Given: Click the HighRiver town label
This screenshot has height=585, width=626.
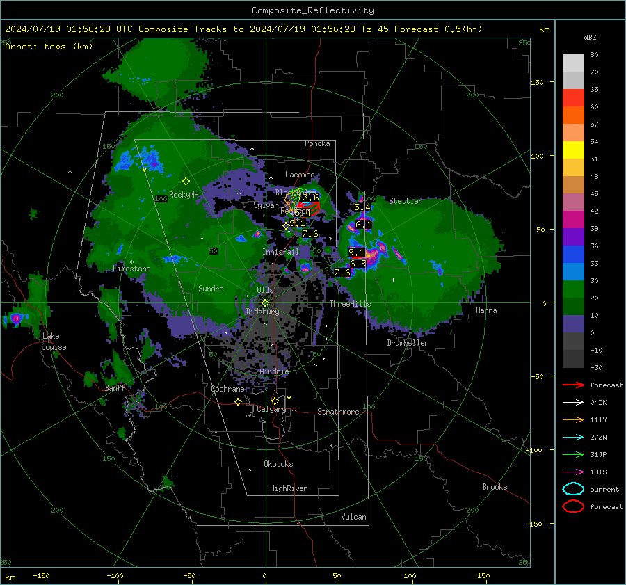Looking at the screenshot, I should [289, 488].
